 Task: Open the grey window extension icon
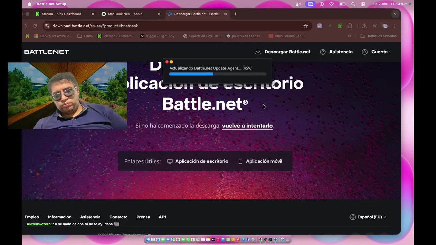[x=320, y=26]
